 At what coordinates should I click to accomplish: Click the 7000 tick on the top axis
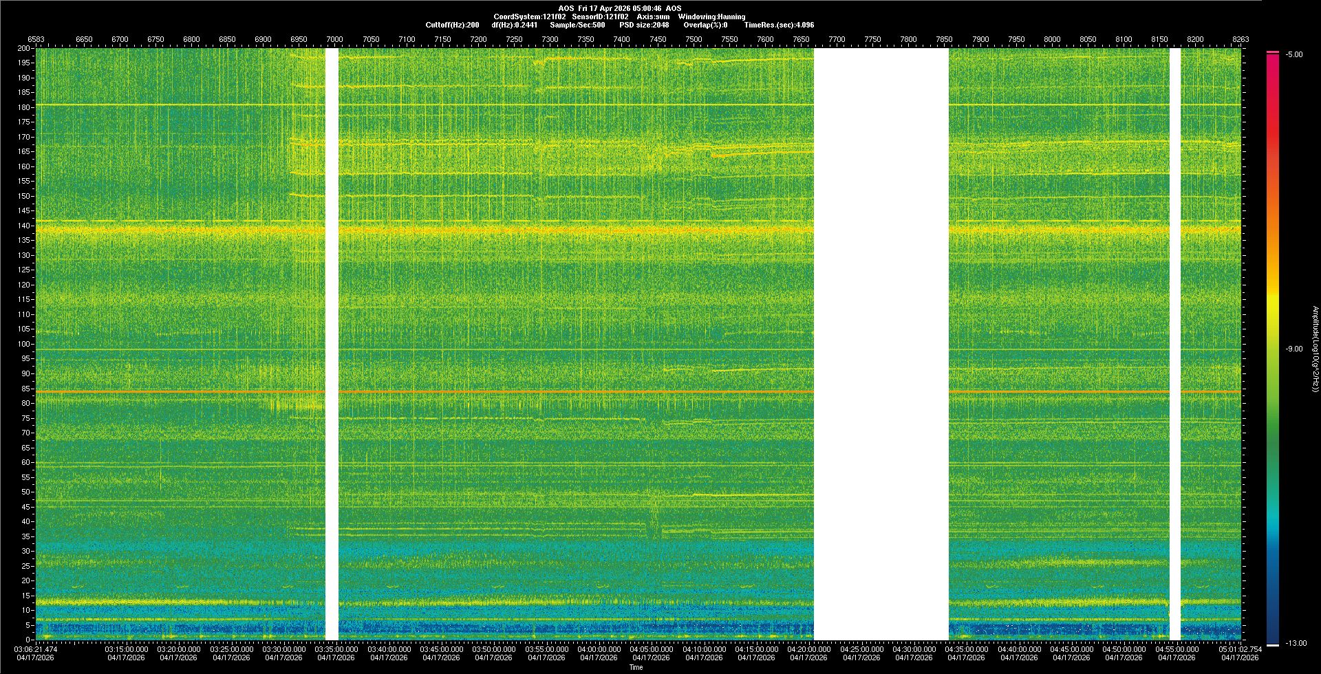334,39
